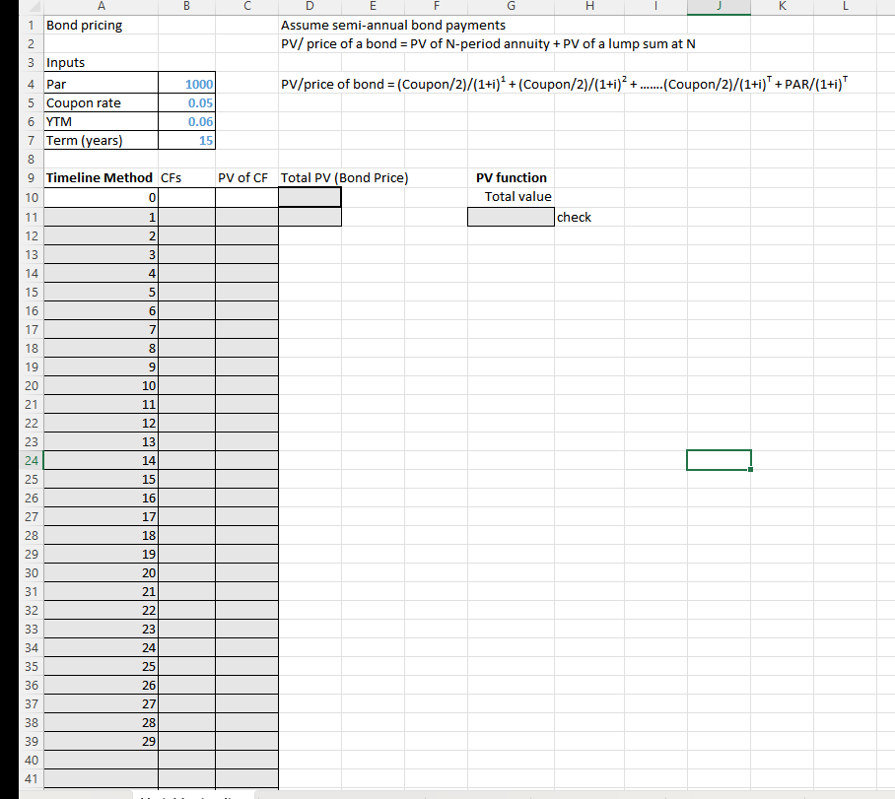This screenshot has height=799, width=895.
Task: Select the Timeline Method header cell
Action: [x=101, y=177]
